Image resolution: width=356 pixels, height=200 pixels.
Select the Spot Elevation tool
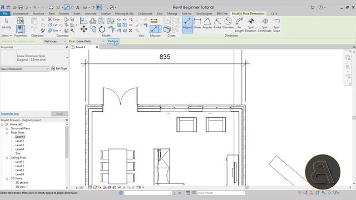tap(251, 25)
